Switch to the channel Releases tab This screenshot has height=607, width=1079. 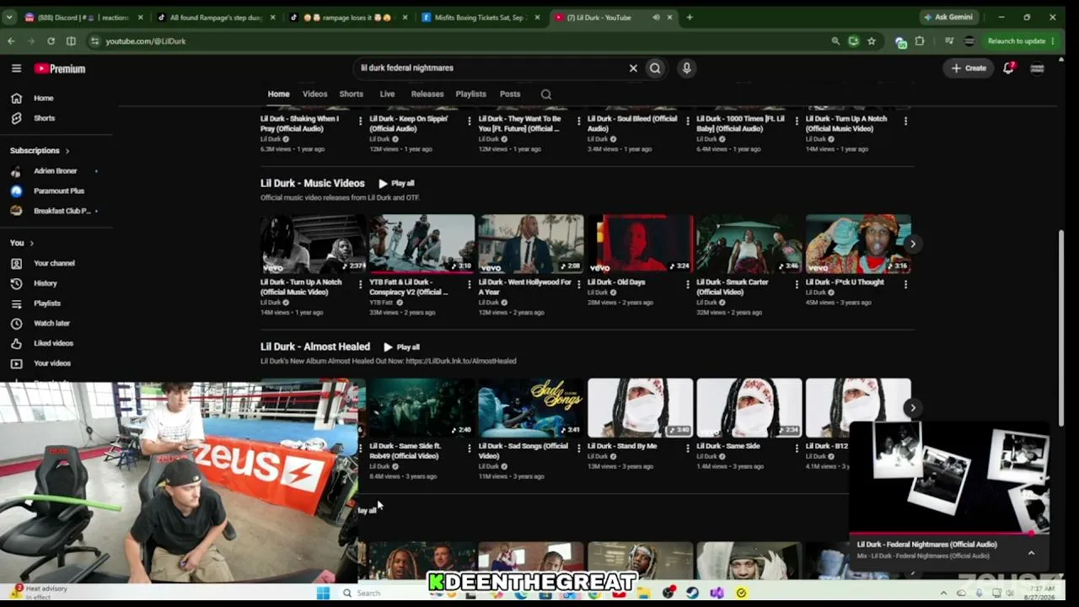point(427,94)
